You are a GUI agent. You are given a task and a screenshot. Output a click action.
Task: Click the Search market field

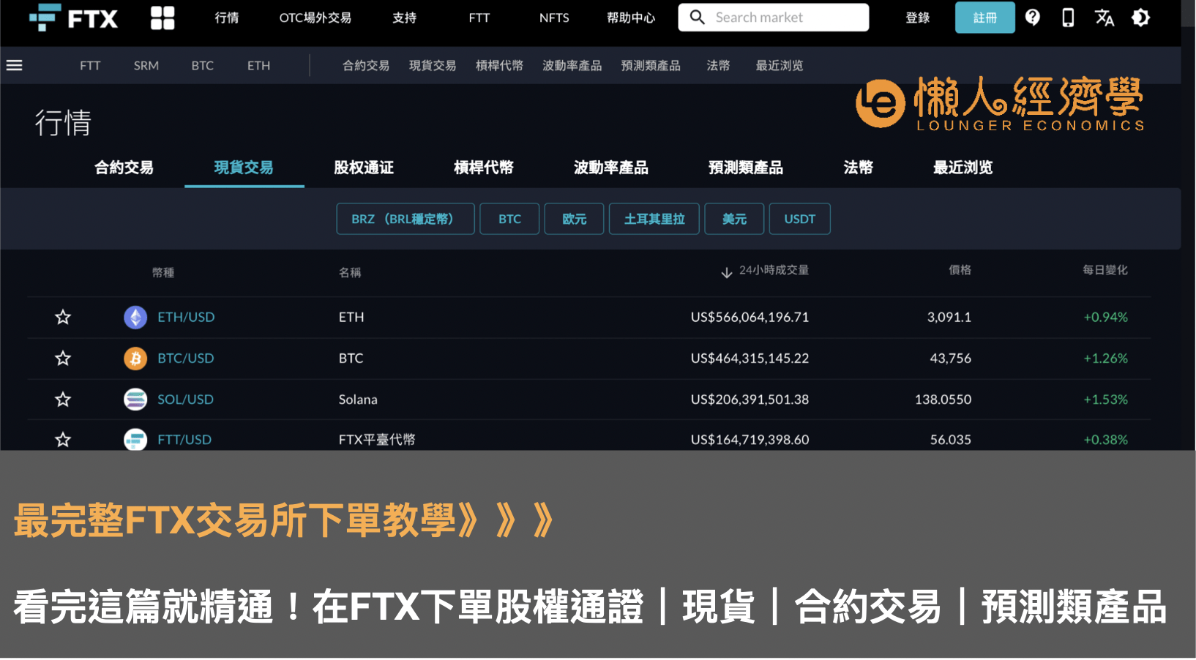(x=774, y=17)
